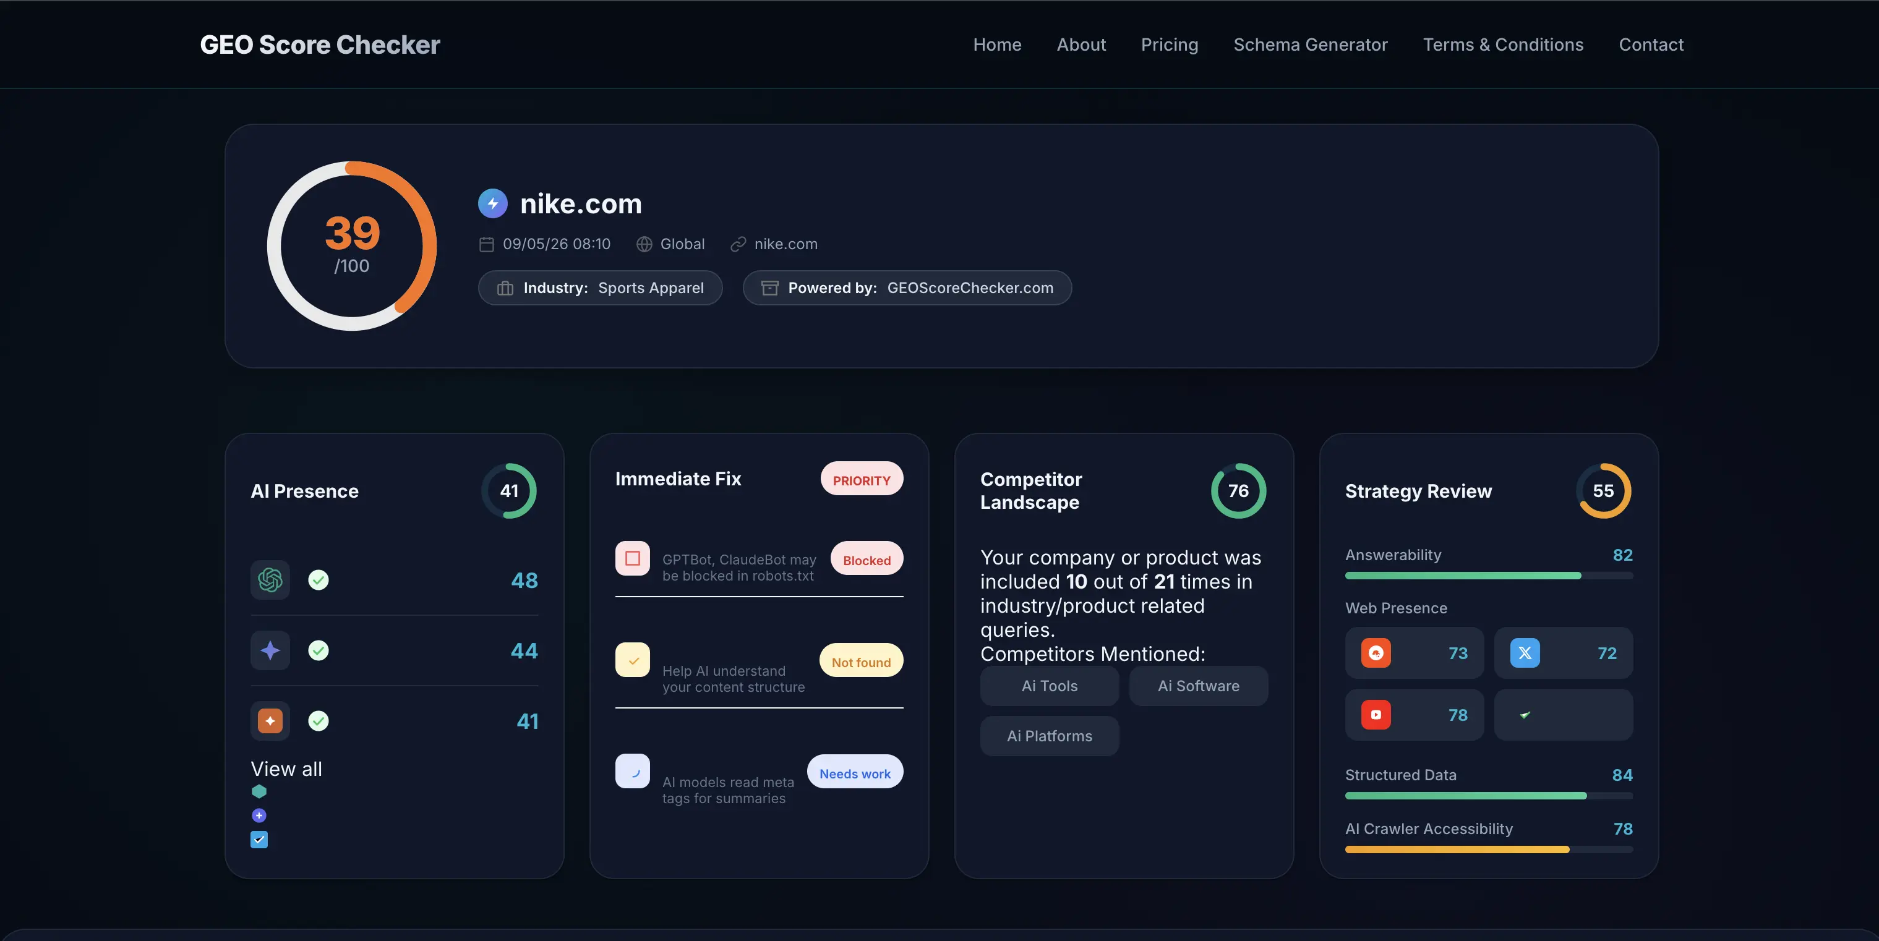Go to the Contact page
Image resolution: width=1879 pixels, height=941 pixels.
point(1651,45)
